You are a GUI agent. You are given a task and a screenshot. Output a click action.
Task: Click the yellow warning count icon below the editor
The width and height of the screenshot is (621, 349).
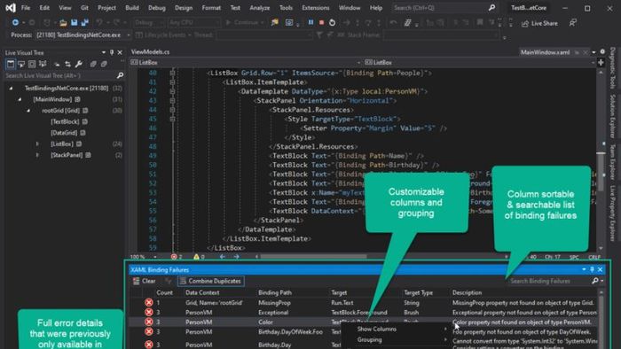[x=196, y=257]
